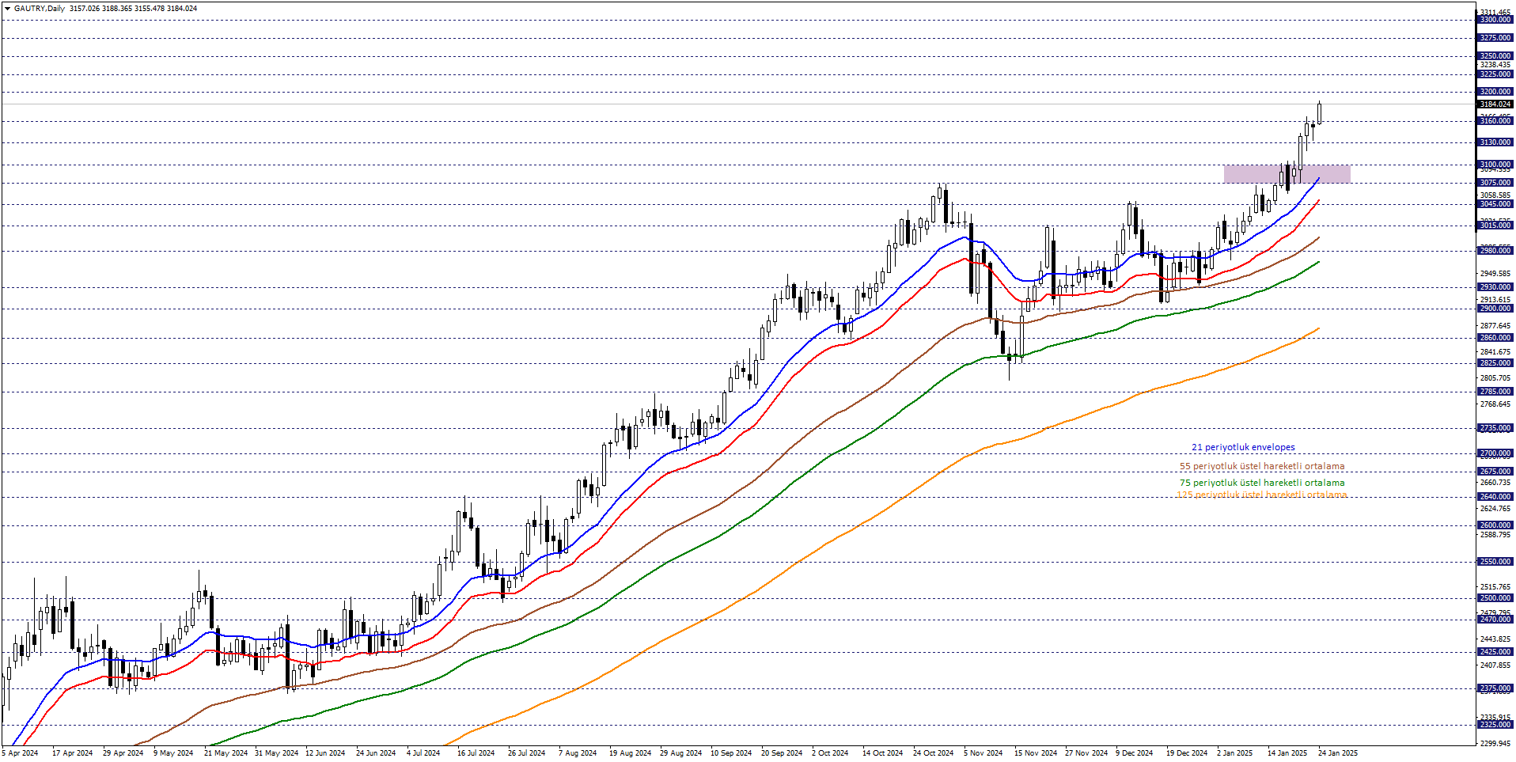Select the purple shaded rectangle near 3100
This screenshot has width=1516, height=762.
click(1287, 174)
